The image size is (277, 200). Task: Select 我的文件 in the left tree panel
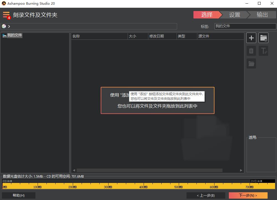14,35
